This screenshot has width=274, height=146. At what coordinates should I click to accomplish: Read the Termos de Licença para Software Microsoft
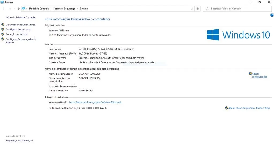pyautogui.click(x=95, y=102)
